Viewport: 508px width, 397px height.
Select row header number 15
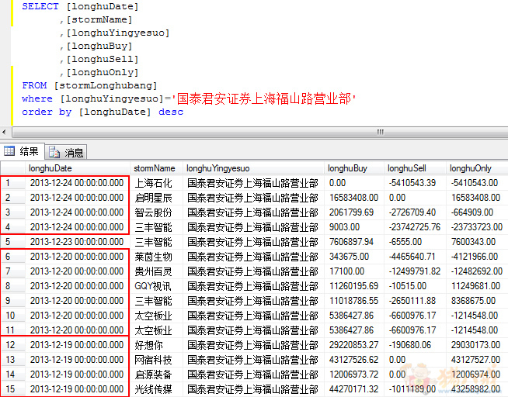pos(12,389)
